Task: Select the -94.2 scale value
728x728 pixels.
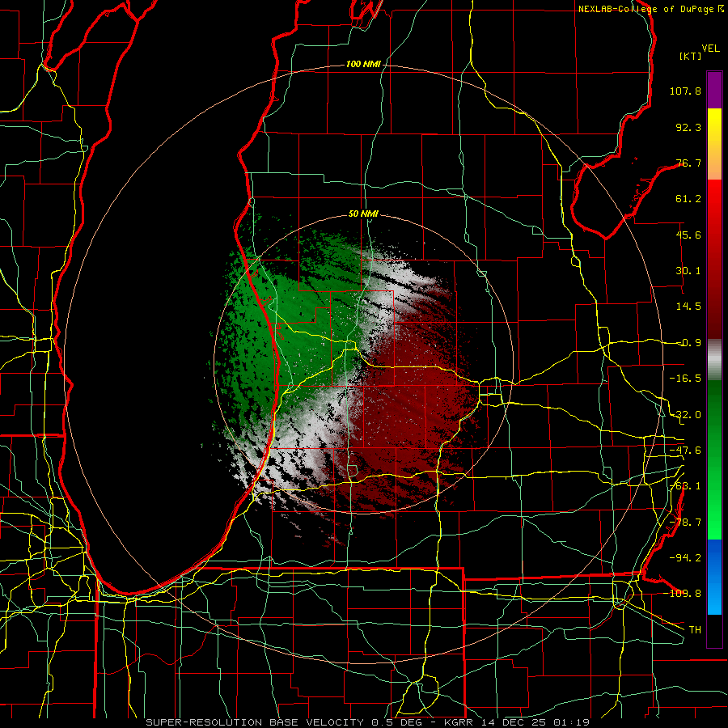Action: (685, 557)
